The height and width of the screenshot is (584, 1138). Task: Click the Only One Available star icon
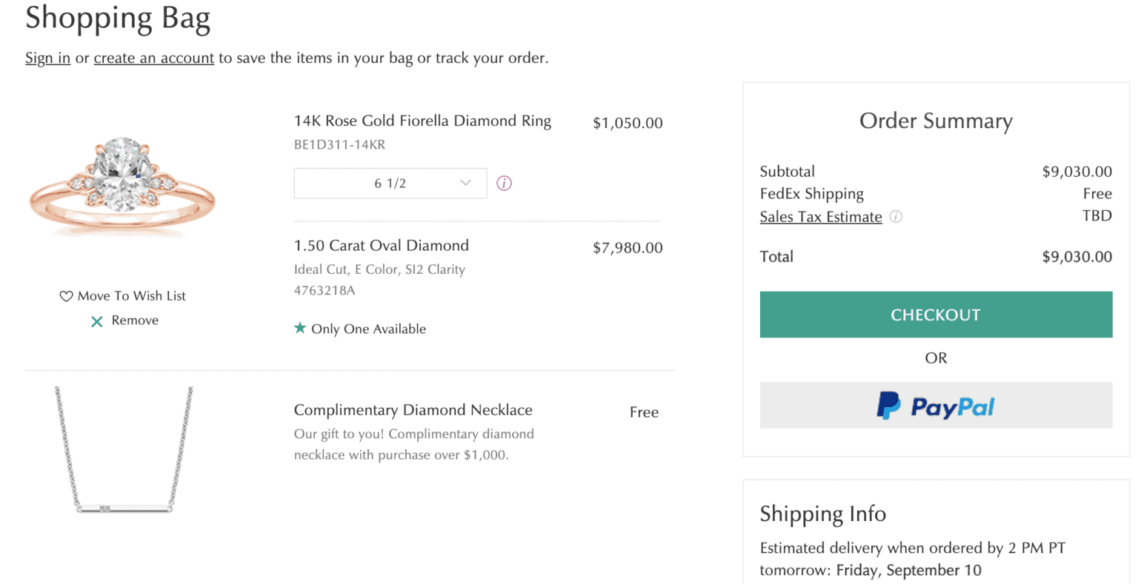pos(300,328)
